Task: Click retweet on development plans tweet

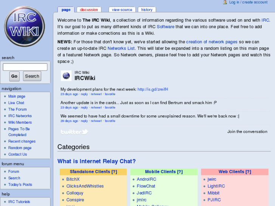Action: [x=96, y=94]
